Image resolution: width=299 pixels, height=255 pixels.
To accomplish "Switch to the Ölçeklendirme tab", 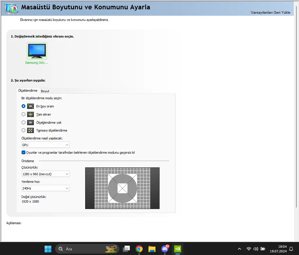I will click(28, 91).
